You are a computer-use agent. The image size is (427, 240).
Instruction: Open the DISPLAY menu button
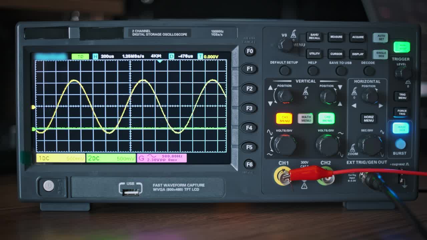(358, 54)
